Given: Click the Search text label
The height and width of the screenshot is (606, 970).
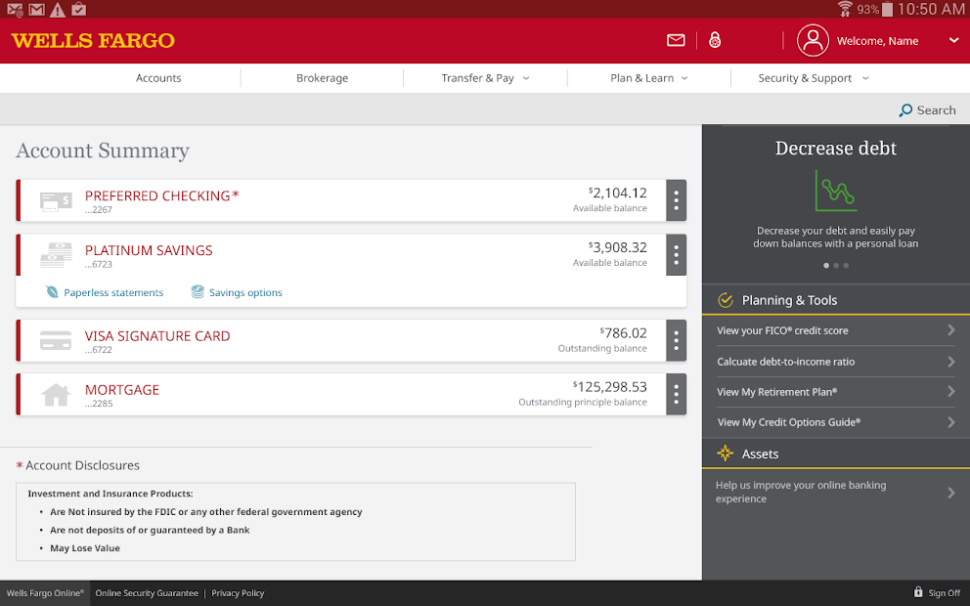Looking at the screenshot, I should (936, 110).
